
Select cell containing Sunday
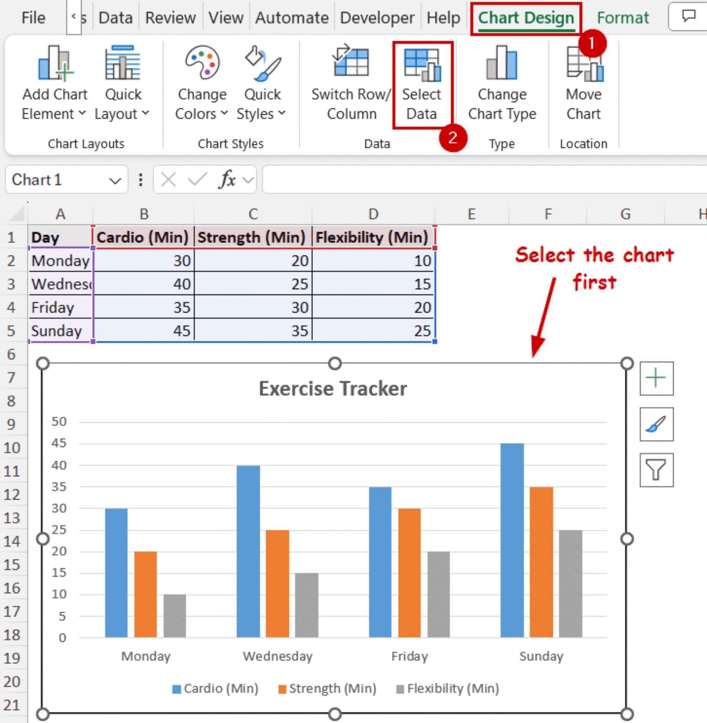coord(56,331)
